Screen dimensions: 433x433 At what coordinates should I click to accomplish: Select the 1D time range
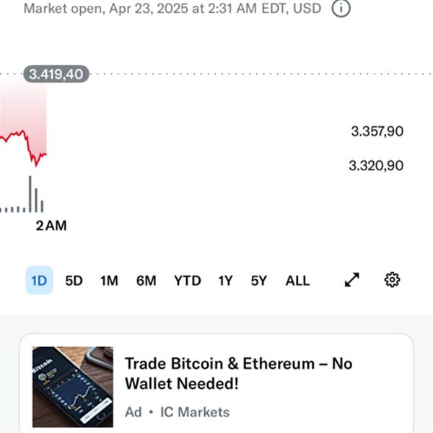click(39, 280)
